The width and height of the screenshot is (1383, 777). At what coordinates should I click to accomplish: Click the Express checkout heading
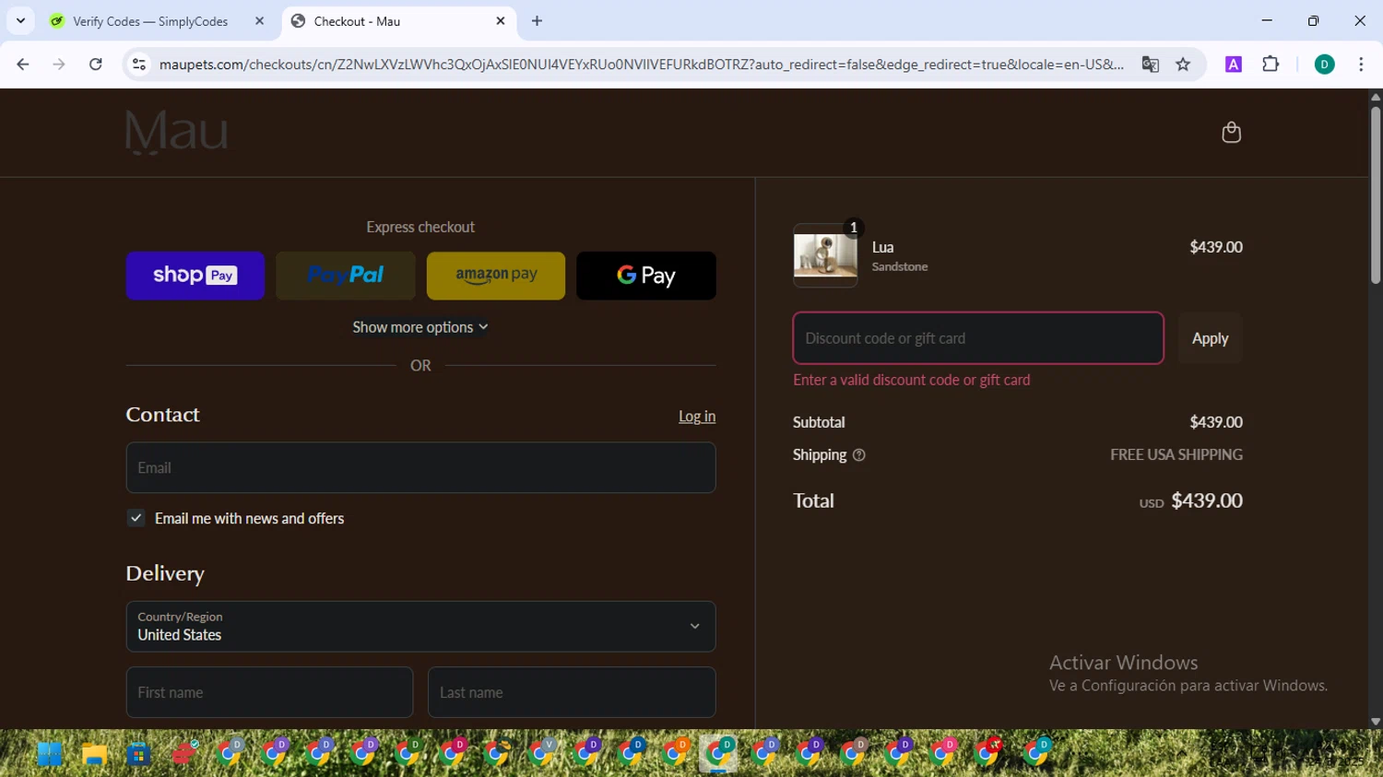(x=420, y=227)
